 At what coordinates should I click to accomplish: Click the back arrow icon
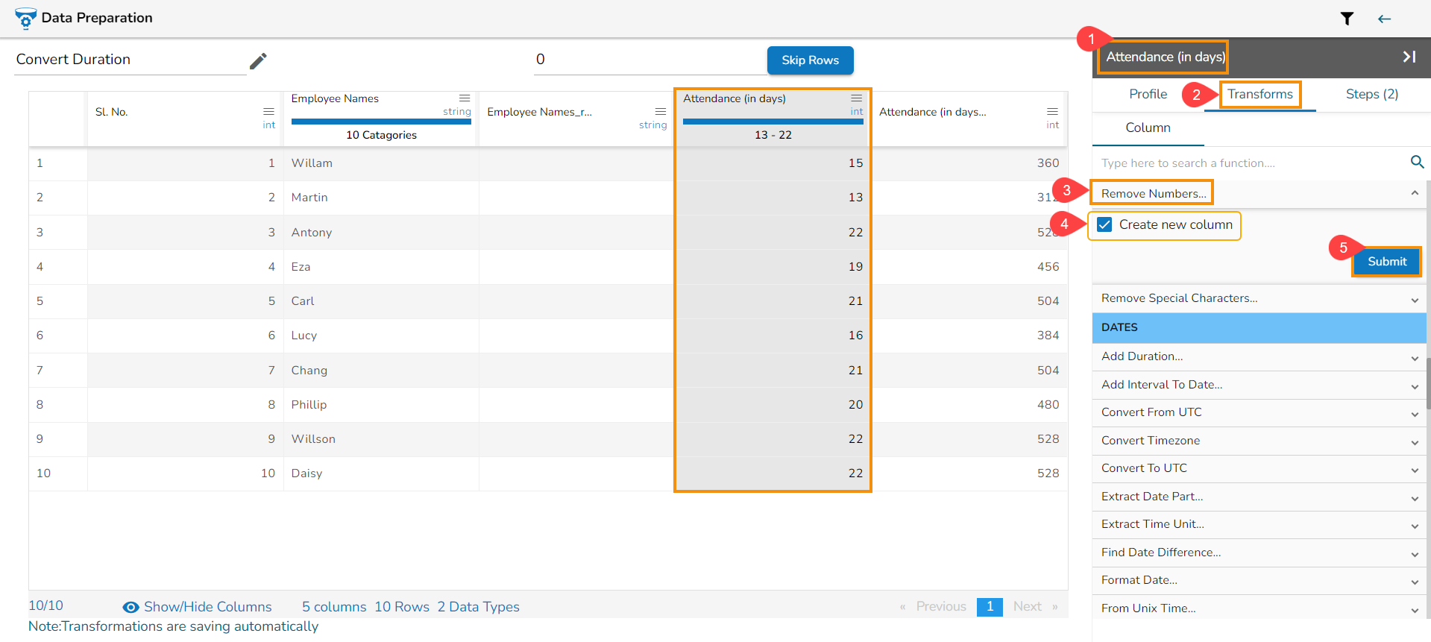tap(1384, 19)
